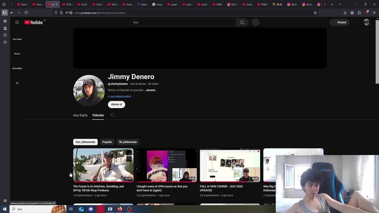Click the Firefox taskbar icon
The width and height of the screenshot is (379, 213).
120,209
